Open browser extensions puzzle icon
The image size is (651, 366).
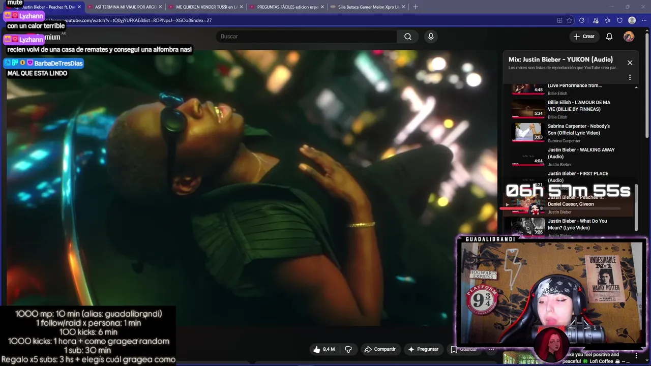coord(582,20)
